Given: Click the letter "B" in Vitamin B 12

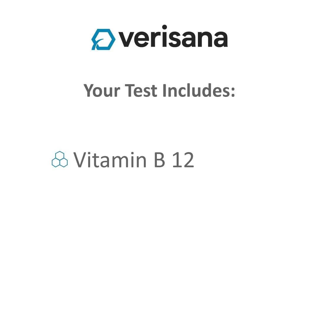Looking at the screenshot, I should pos(159,160).
